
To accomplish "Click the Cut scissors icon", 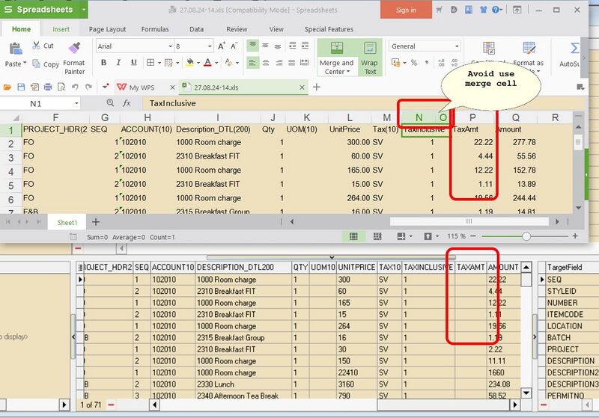I will coord(35,46).
